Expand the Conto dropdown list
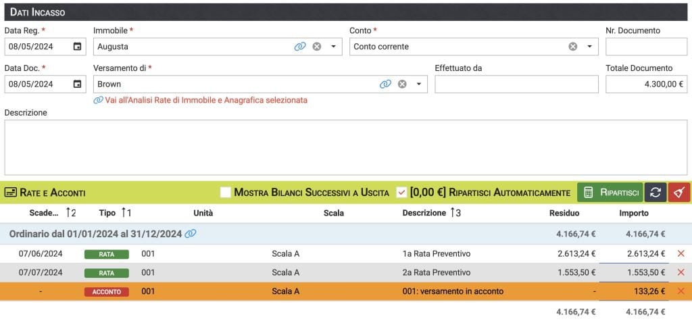The width and height of the screenshot is (692, 321). tap(589, 47)
